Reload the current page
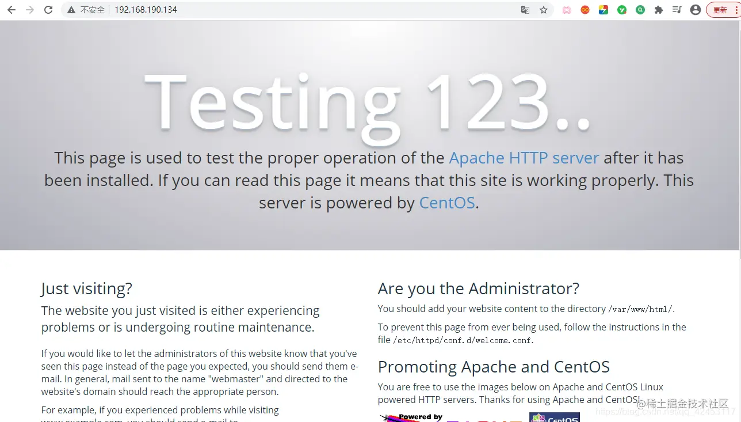Image resolution: width=741 pixels, height=422 pixels. point(48,10)
